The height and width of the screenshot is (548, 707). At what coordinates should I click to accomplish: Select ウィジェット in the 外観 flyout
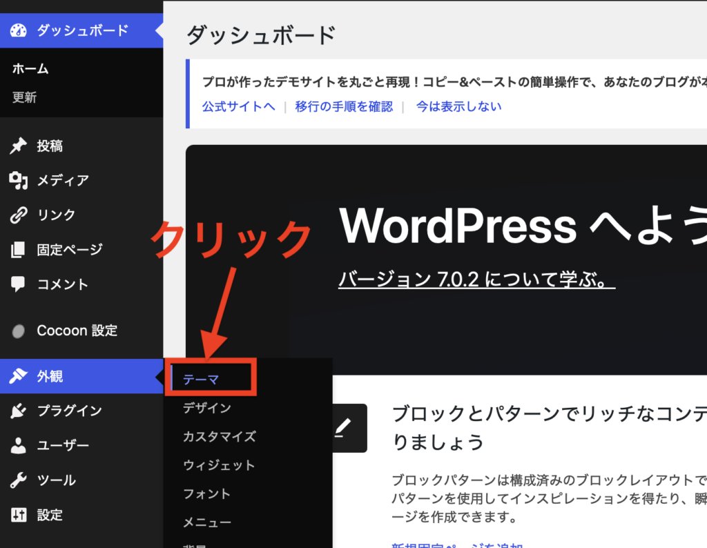pyautogui.click(x=219, y=465)
